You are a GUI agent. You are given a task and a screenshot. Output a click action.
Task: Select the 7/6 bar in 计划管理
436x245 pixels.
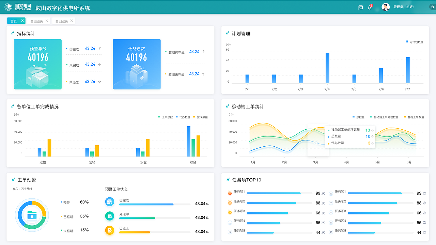click(381, 76)
